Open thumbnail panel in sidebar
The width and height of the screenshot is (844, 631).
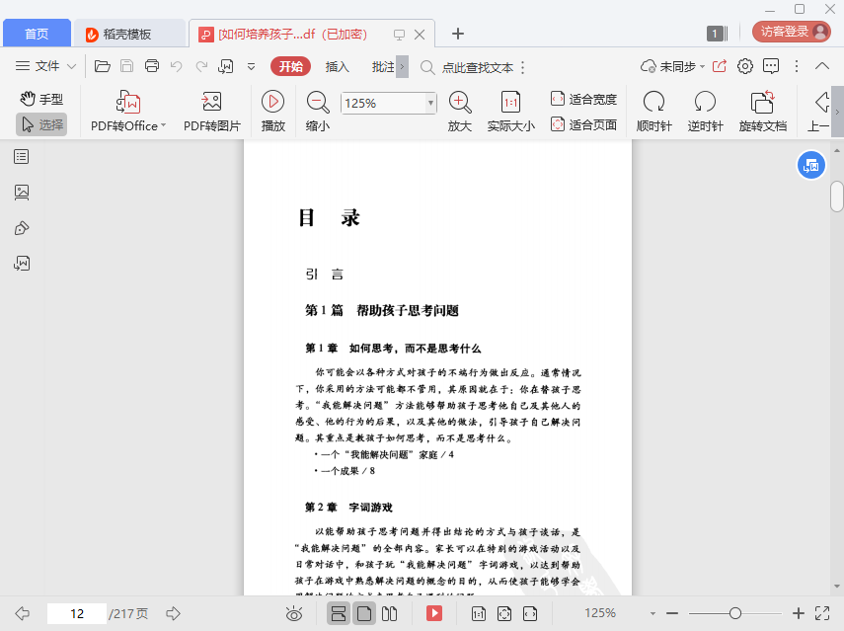[x=22, y=193]
